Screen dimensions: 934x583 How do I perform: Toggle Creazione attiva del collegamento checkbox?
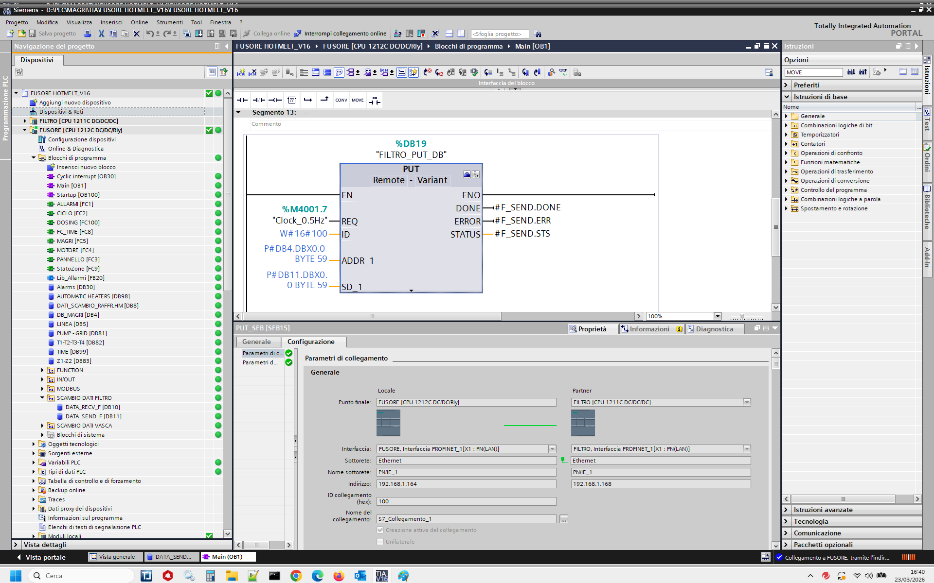pos(380,530)
